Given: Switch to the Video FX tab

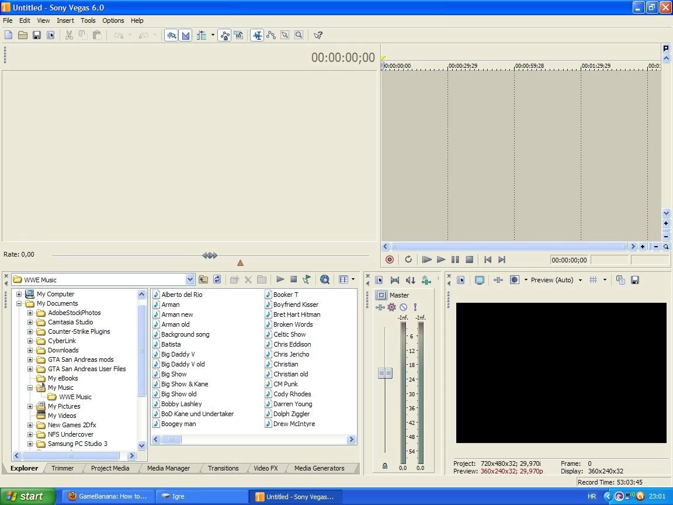Looking at the screenshot, I should pos(266,468).
